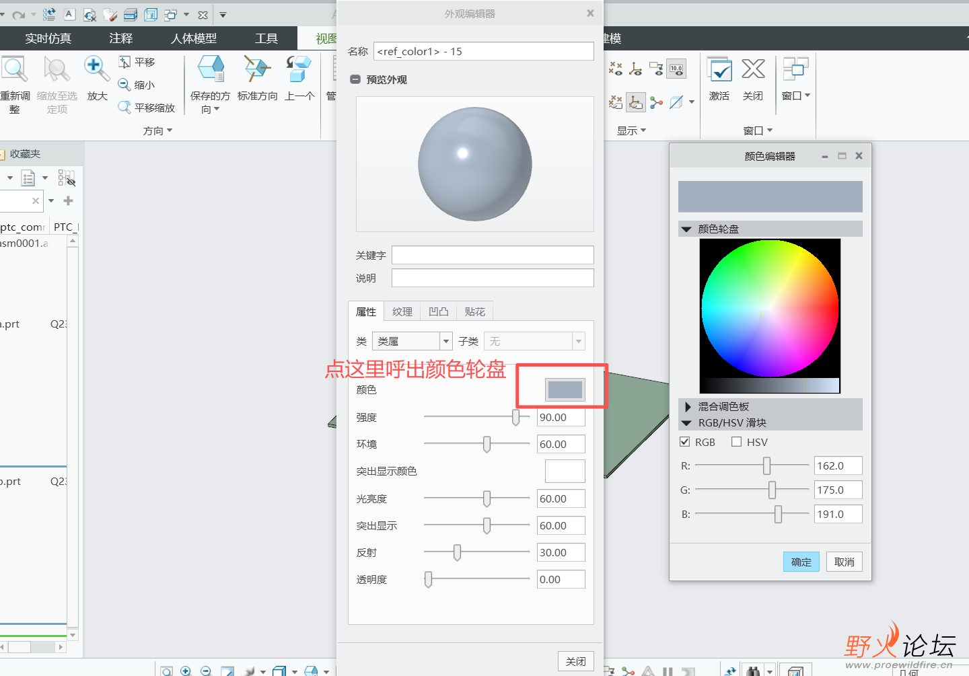969x676 pixels.
Task: Click the ribbon Close window (关闭) icon
Action: coord(753,69)
